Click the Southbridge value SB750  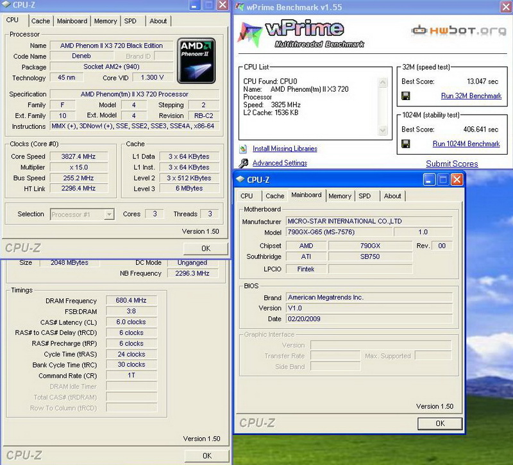click(x=370, y=257)
